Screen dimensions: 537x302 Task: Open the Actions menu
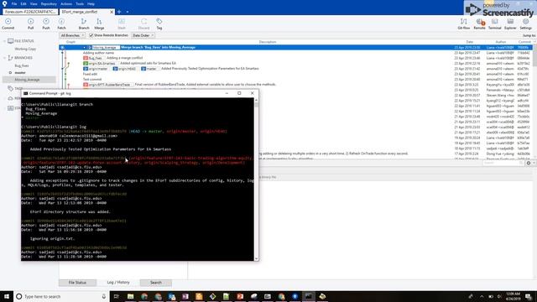click(66, 3)
